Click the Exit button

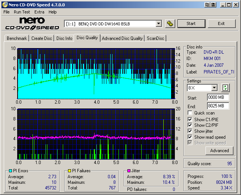coord(221,23)
